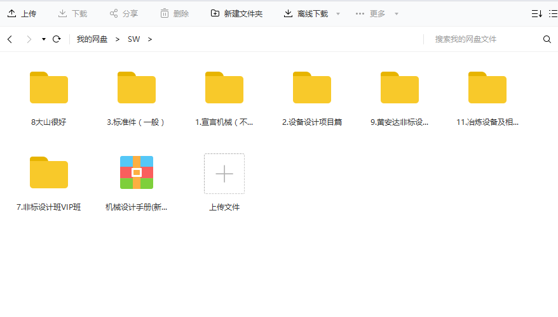558x317 pixels.
Task: Expand the chevron after 我的网盘 breadcrumb
Action: click(x=118, y=39)
